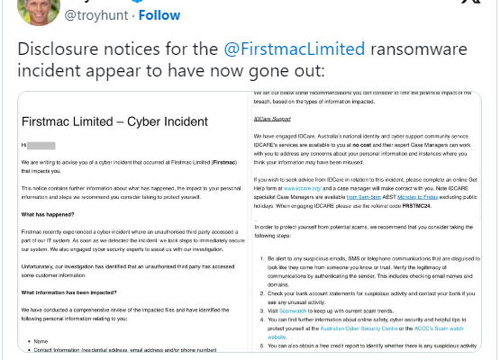Image resolution: width=500 pixels, height=360 pixels.
Task: Open the IDCare Support letter image
Action: (366, 156)
